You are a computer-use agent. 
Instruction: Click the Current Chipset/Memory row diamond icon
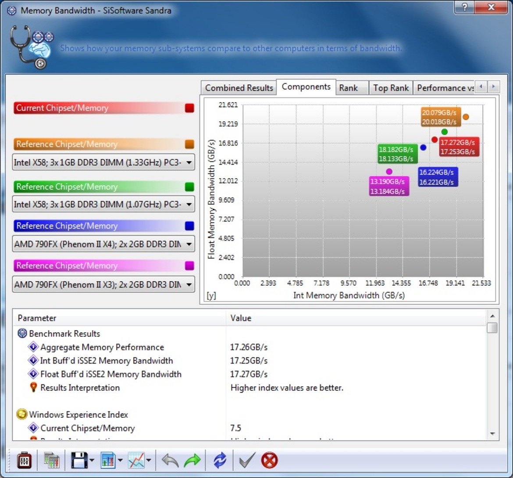coord(33,428)
